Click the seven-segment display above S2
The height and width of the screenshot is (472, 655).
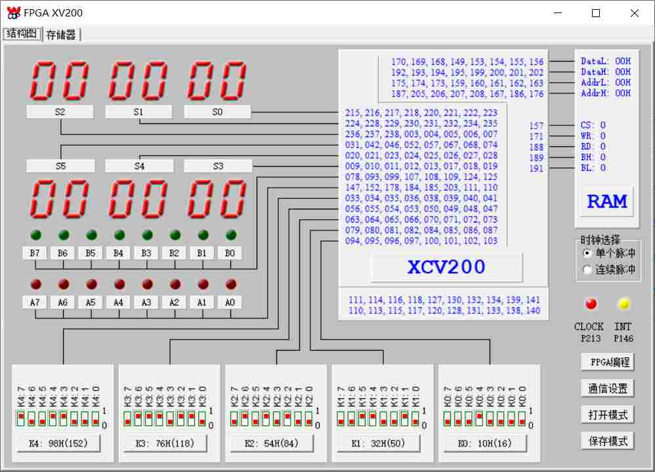60,81
